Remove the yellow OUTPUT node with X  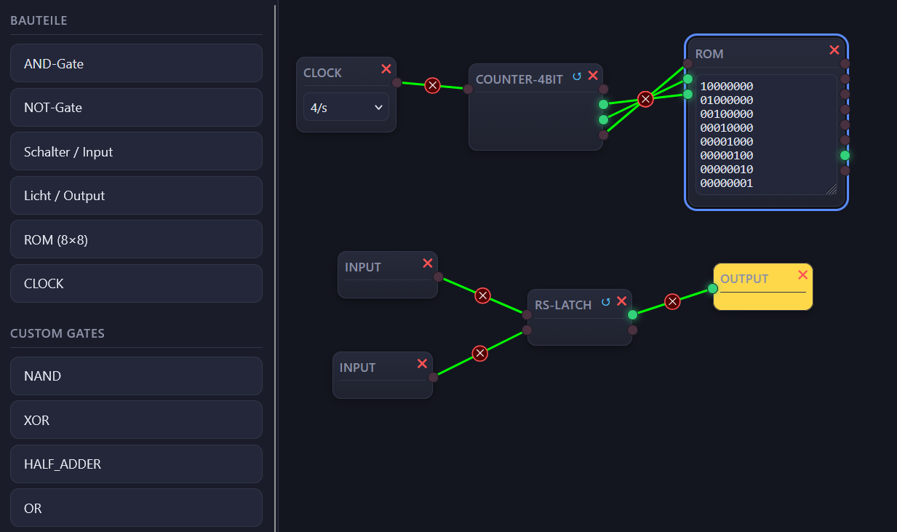(x=803, y=275)
